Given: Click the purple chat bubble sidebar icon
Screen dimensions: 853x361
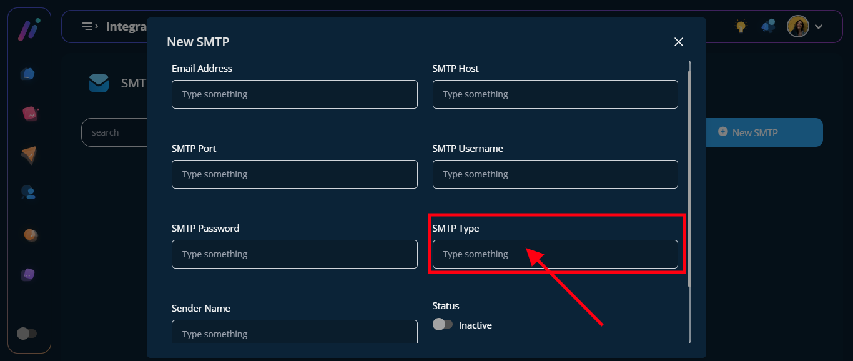Looking at the screenshot, I should tap(29, 275).
